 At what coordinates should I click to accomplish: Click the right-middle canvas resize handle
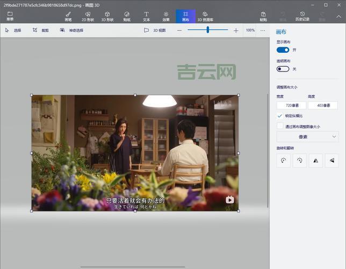[239, 153]
